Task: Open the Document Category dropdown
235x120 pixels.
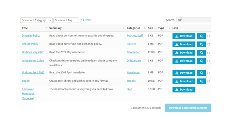Action: coord(36,20)
